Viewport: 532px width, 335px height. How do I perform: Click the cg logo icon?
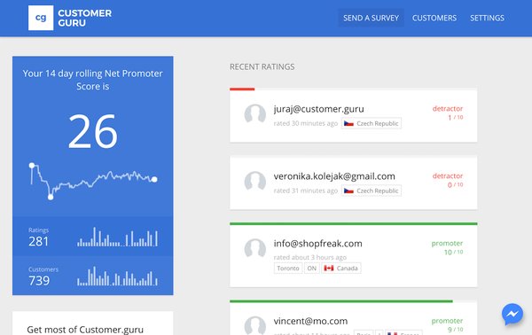[x=41, y=18]
